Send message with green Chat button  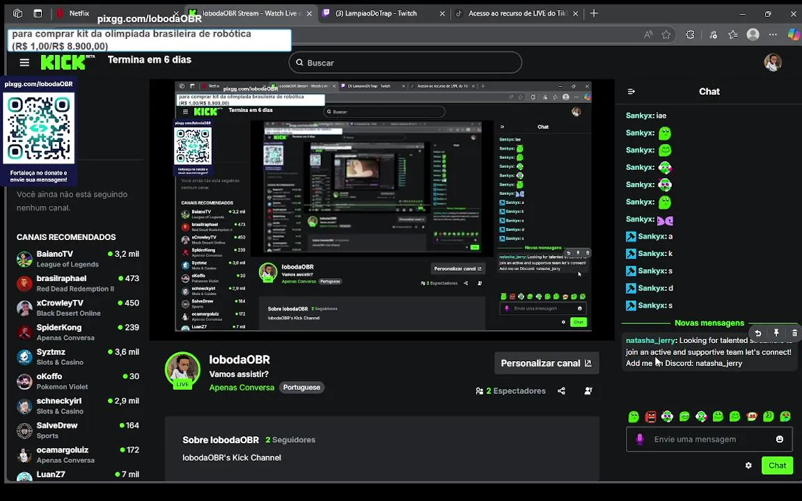pos(777,466)
